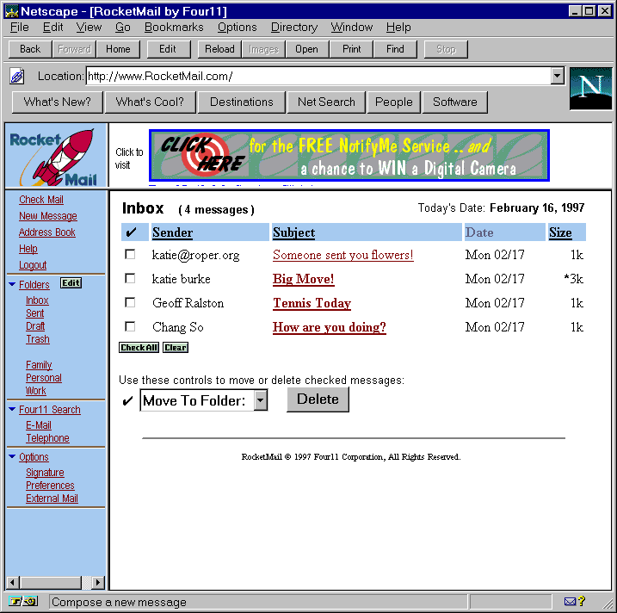Viewport: 617px width, 613px height.
Task: Open the Edit menu
Action: tap(52, 28)
